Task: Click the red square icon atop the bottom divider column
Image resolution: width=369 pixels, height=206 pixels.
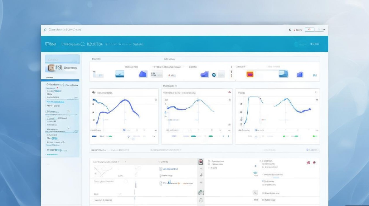Action: coord(201,162)
